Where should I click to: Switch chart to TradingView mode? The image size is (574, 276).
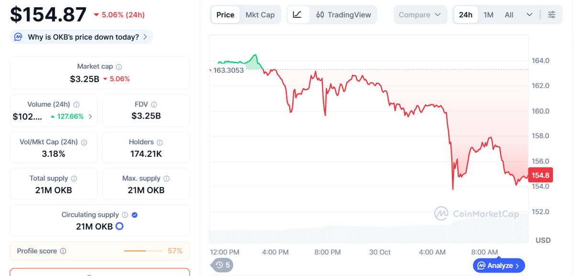343,15
